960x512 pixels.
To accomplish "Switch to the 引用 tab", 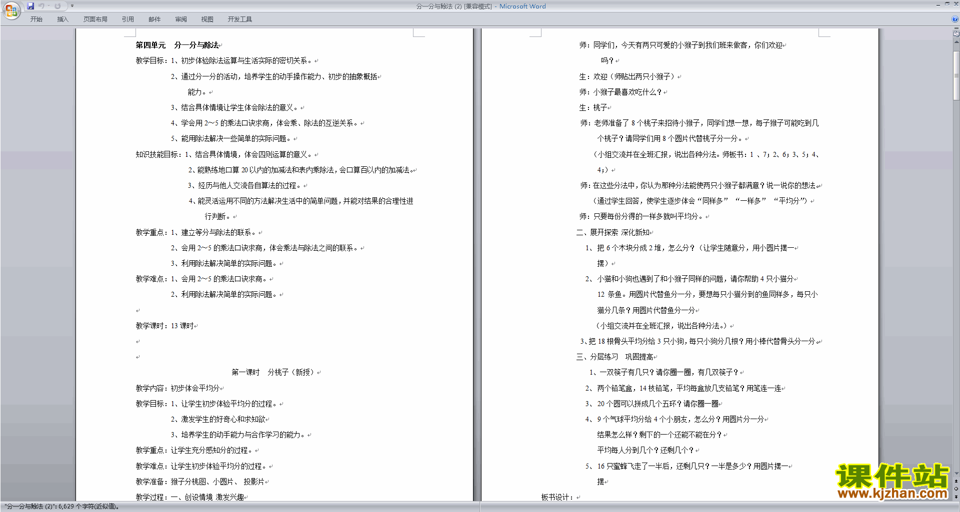I will (x=127, y=19).
